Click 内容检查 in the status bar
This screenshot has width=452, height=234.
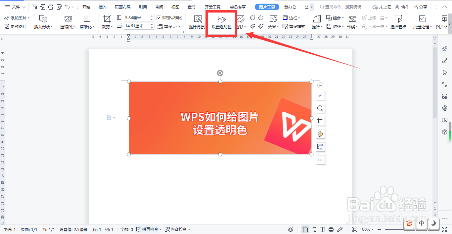(x=177, y=229)
